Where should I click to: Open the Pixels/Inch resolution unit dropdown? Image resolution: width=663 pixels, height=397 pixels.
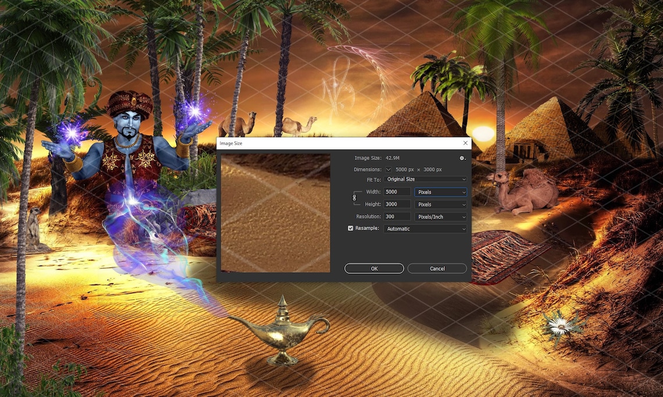point(441,216)
